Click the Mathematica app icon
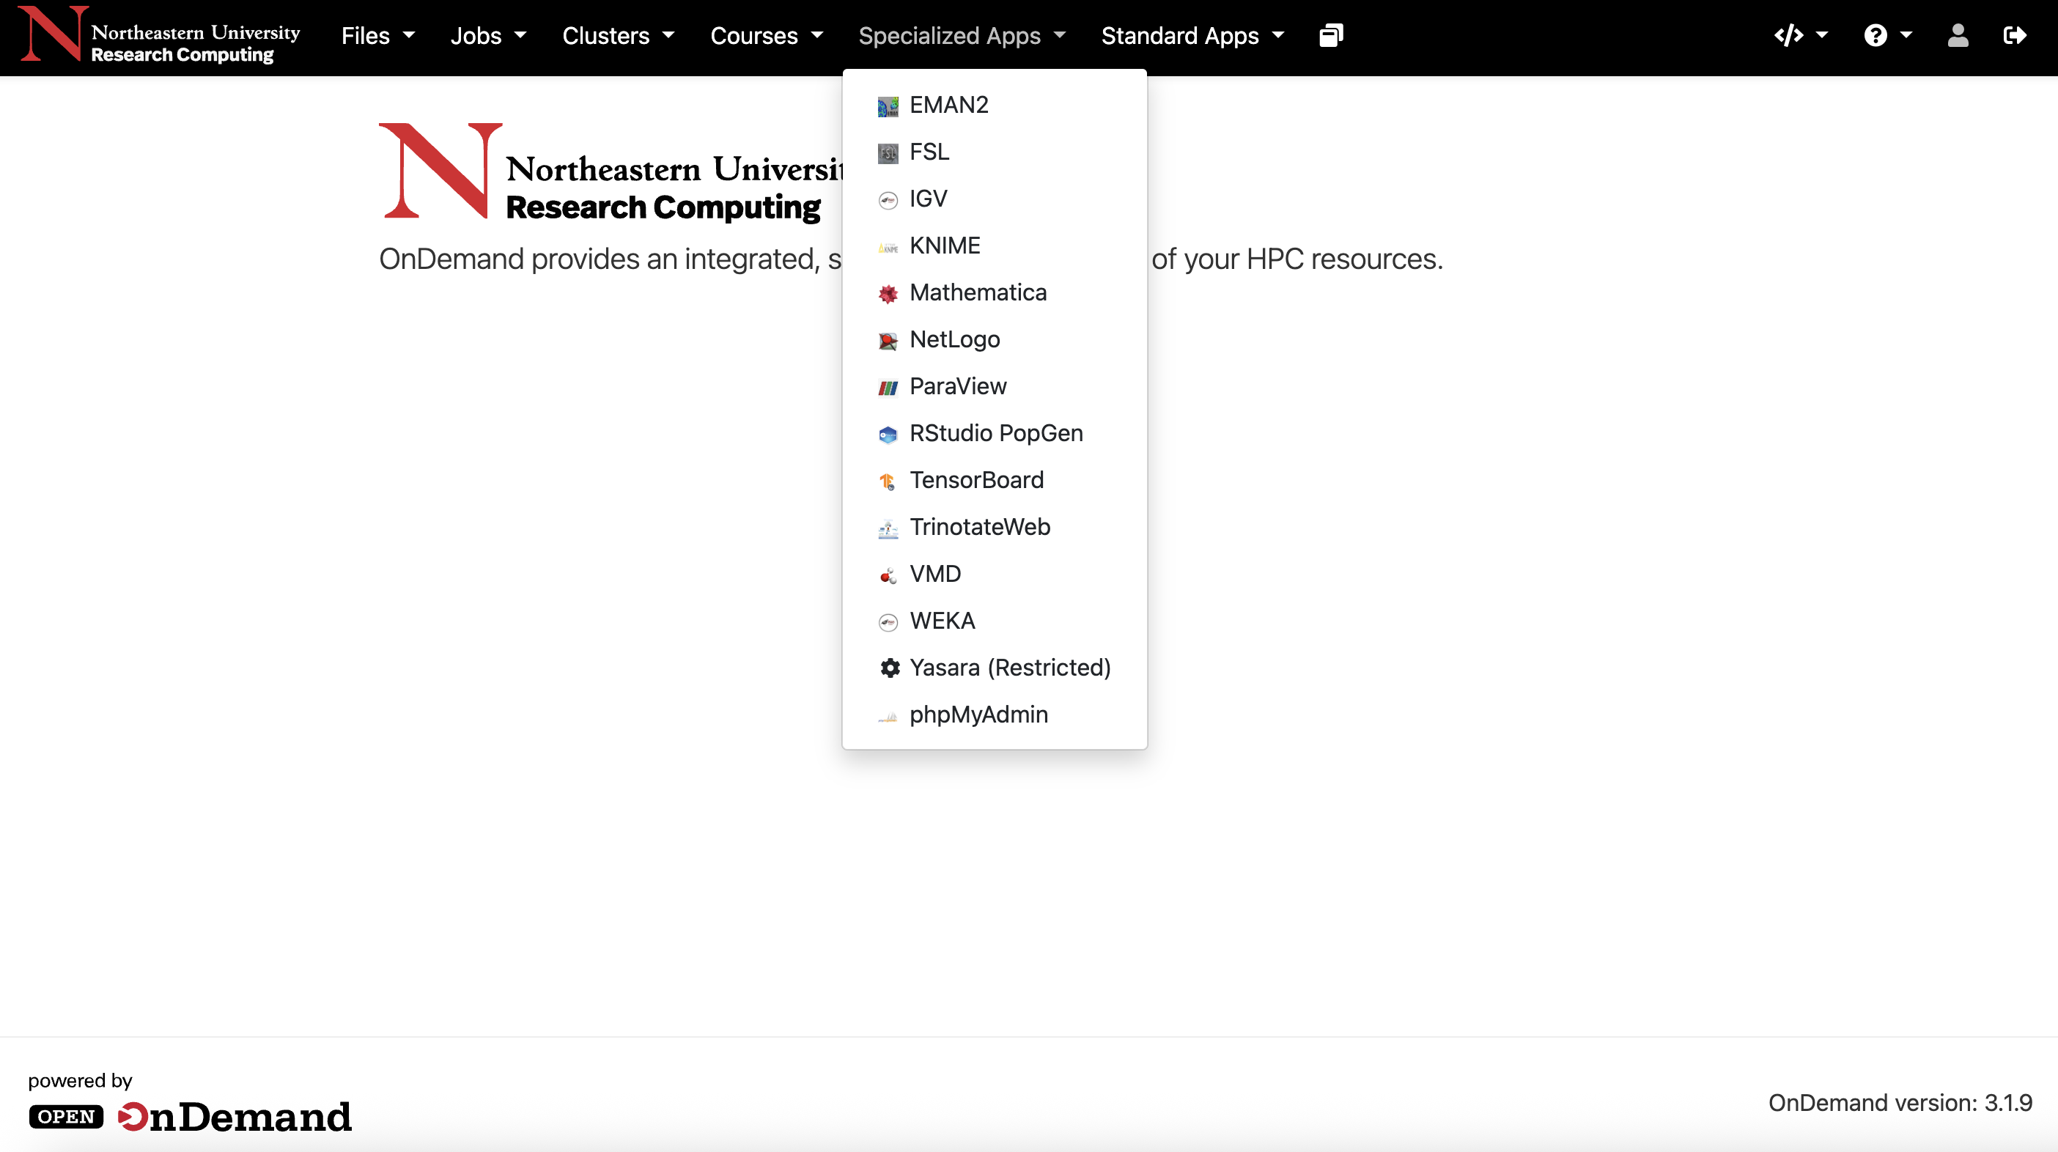2058x1152 pixels. point(888,294)
